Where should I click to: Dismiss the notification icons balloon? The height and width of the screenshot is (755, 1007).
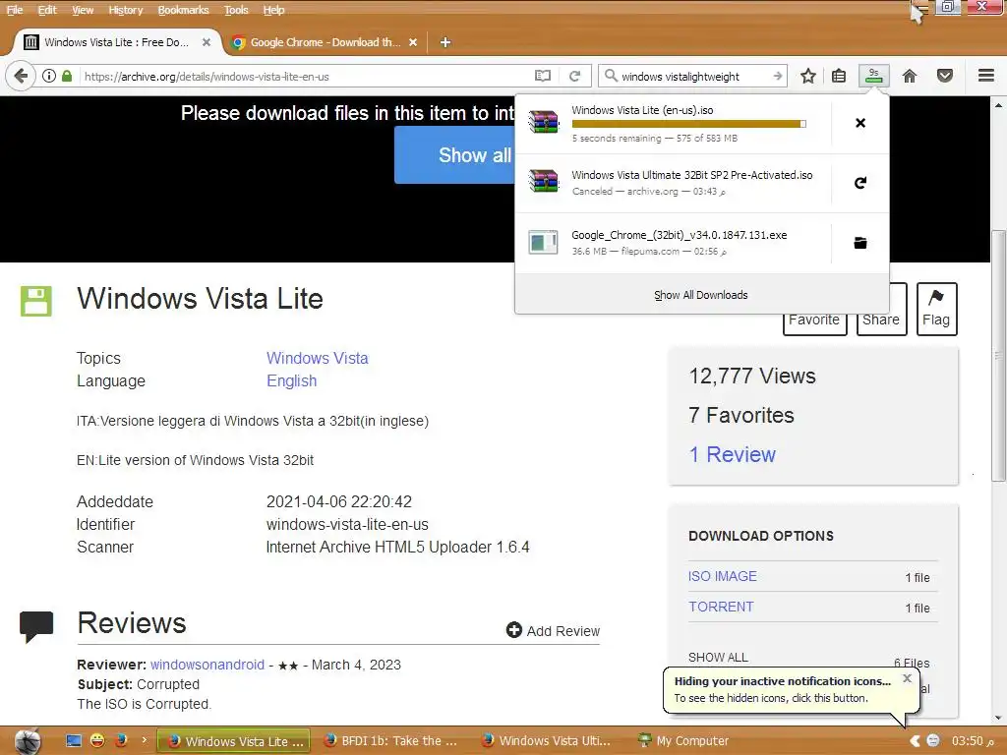coord(907,678)
